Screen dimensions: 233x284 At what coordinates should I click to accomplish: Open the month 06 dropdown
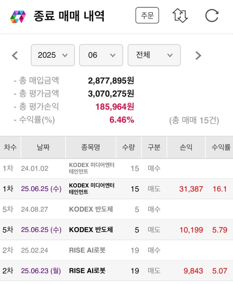click(101, 55)
